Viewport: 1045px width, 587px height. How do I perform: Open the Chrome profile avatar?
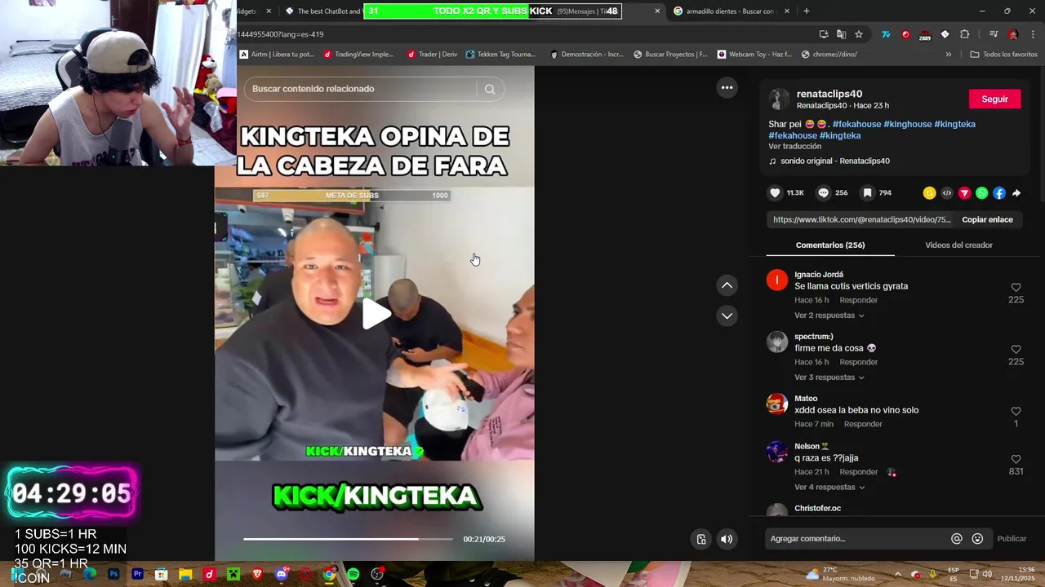(1013, 34)
